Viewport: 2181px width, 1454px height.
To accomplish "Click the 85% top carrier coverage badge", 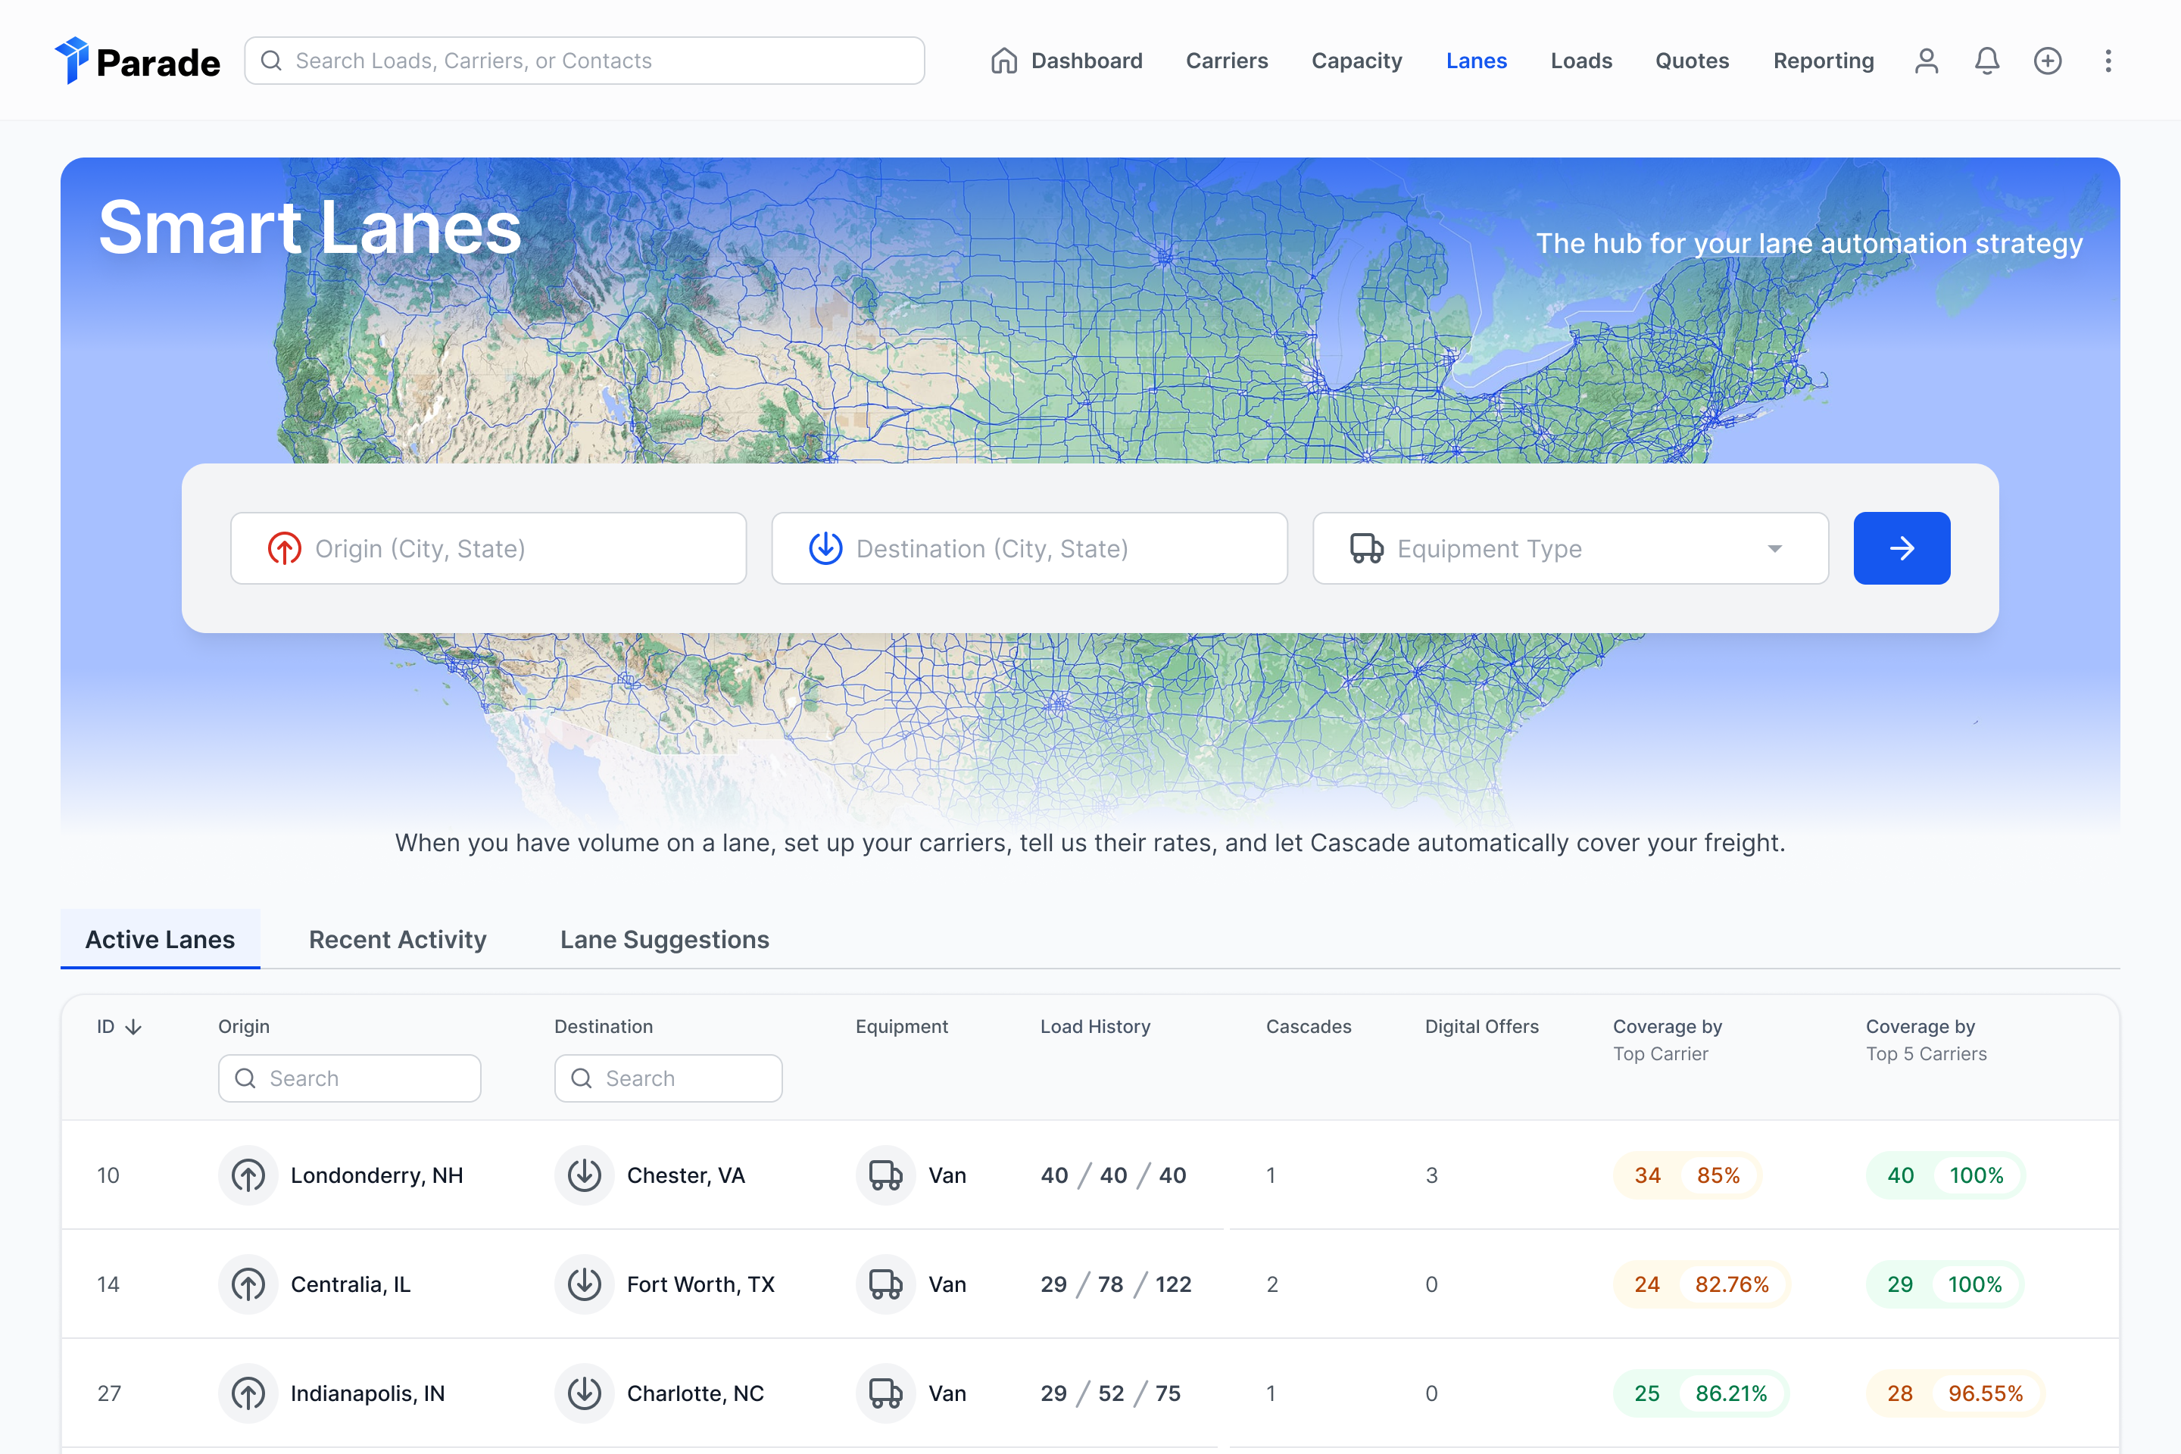I will pos(1718,1175).
